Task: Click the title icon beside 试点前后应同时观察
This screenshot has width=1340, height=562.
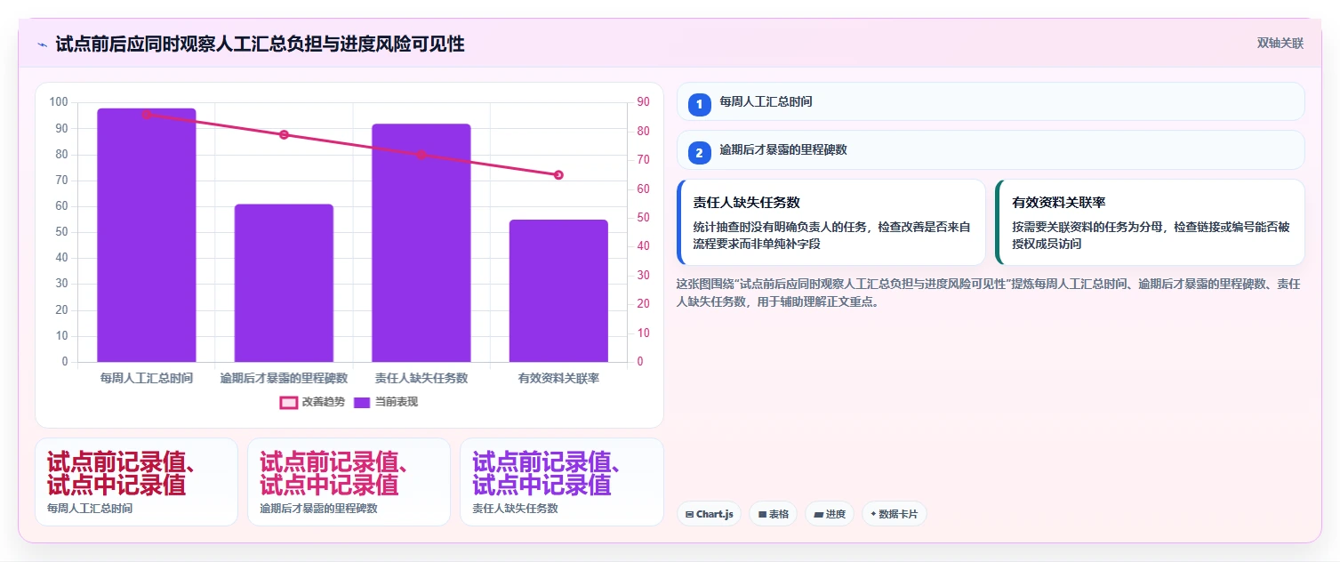Action: coord(42,44)
